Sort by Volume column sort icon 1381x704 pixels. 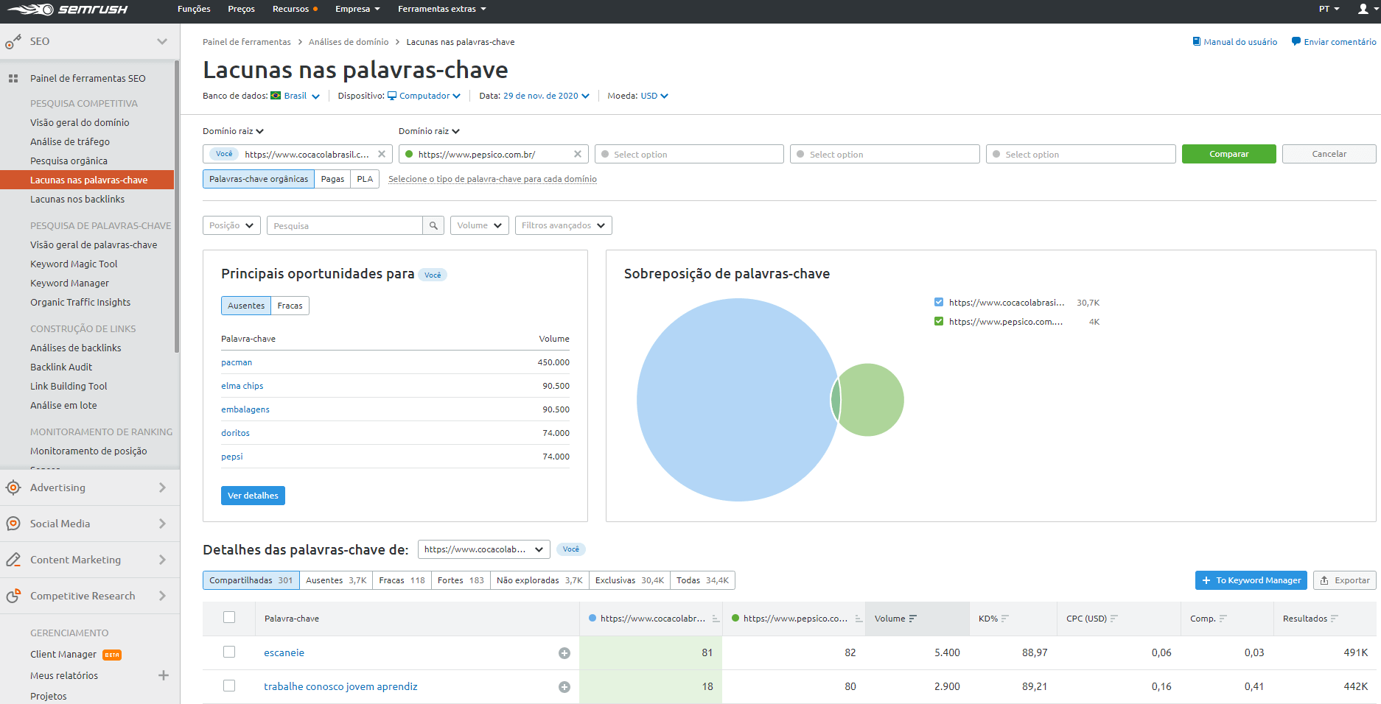coord(913,619)
